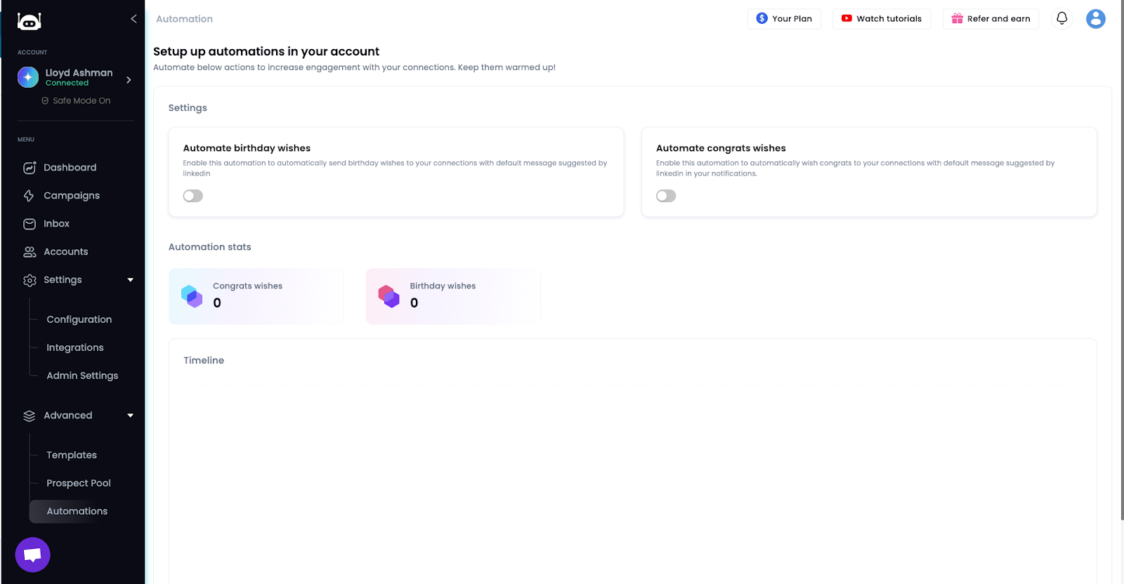Image resolution: width=1124 pixels, height=584 pixels.
Task: Collapse the Settings submenu arrow
Action: (x=130, y=280)
